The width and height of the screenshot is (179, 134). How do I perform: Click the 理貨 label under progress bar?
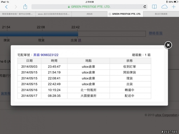[x=41, y=40]
